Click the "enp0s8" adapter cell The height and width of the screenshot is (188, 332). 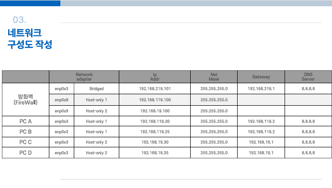click(61, 100)
